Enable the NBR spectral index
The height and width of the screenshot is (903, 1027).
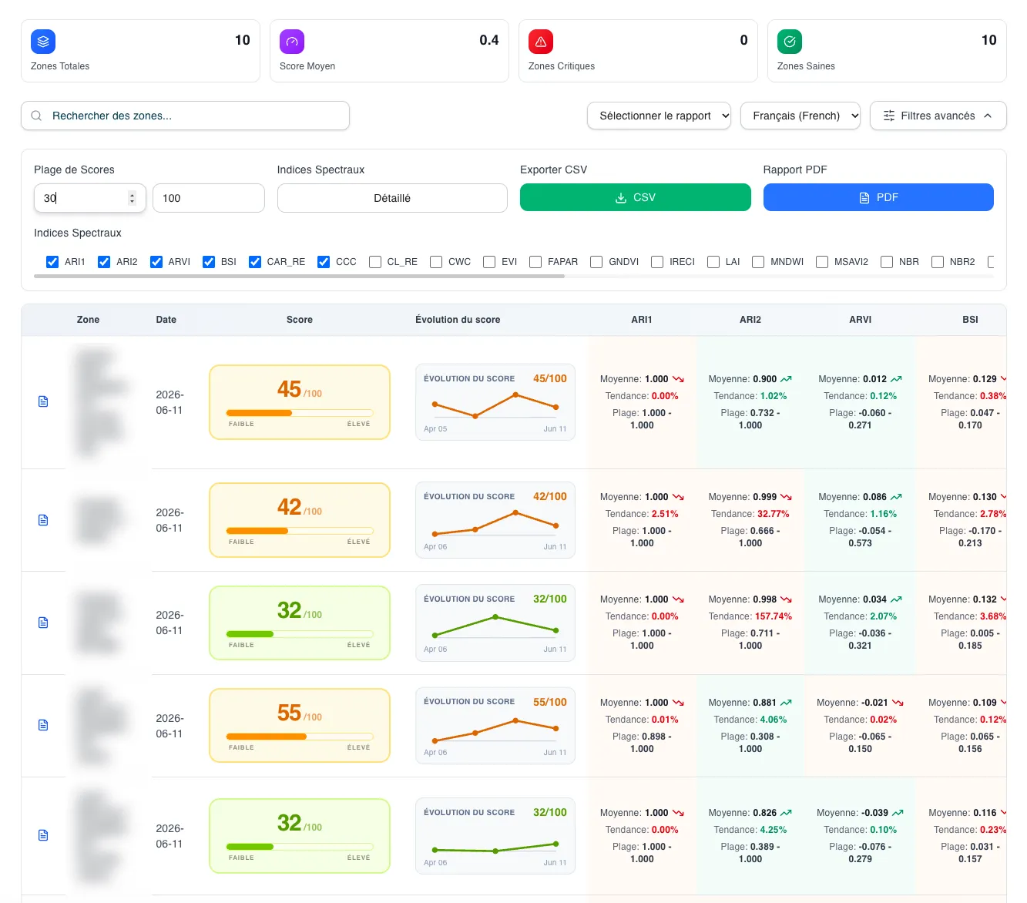pyautogui.click(x=887, y=262)
